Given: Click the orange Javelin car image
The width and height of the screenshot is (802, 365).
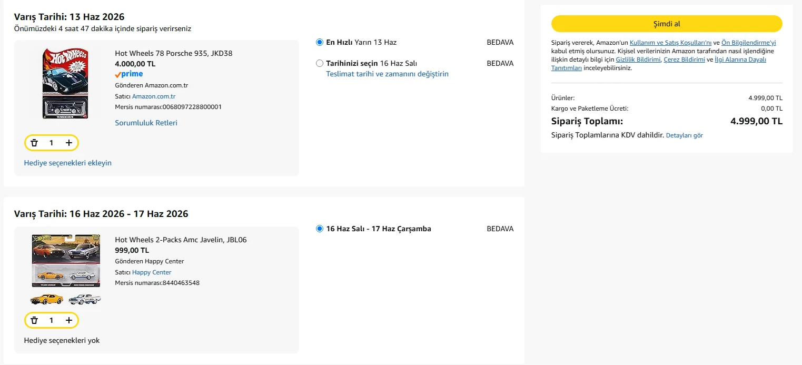Looking at the screenshot, I should (47, 299).
